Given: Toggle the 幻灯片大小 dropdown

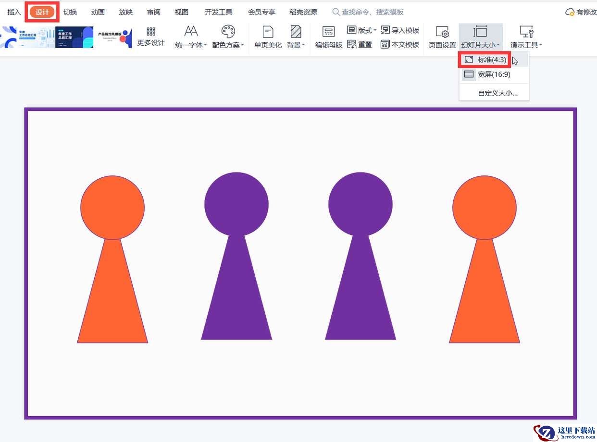Looking at the screenshot, I should click(481, 37).
